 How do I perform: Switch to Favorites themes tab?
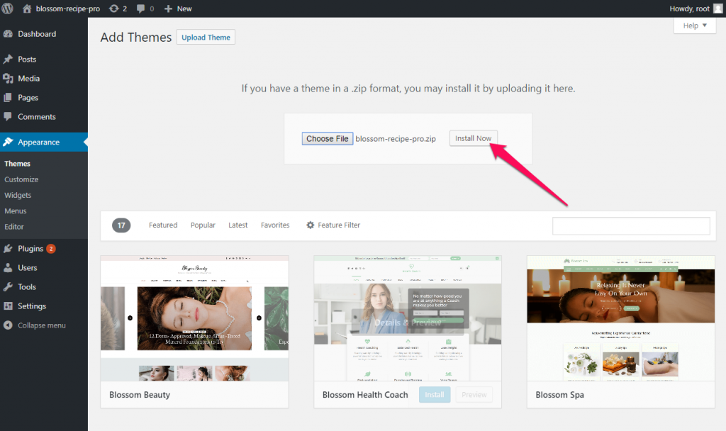(x=275, y=225)
